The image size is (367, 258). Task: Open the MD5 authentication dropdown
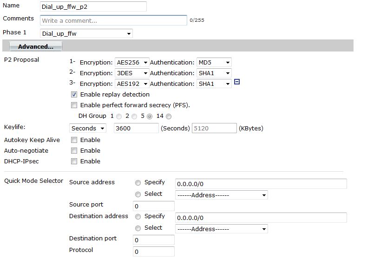214,62
